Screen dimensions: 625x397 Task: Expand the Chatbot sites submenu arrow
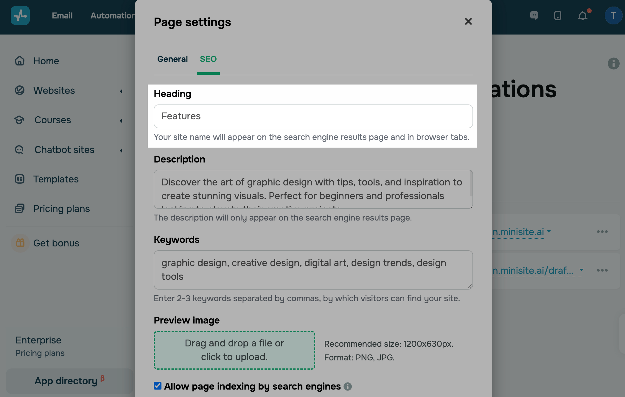[x=121, y=150]
